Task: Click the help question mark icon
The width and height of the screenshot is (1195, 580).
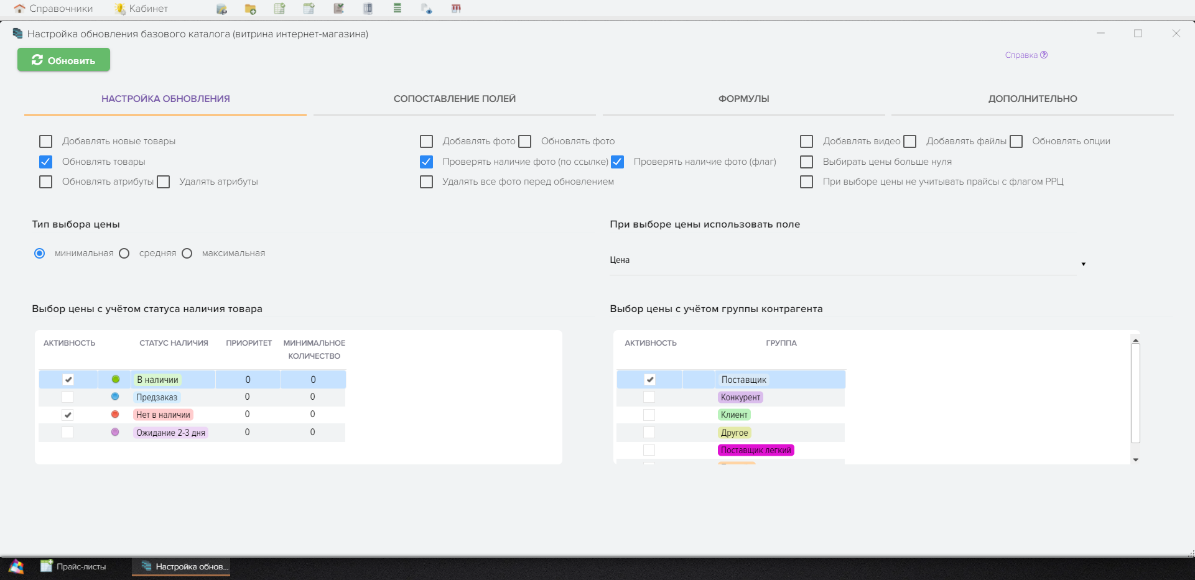Action: click(x=1044, y=55)
